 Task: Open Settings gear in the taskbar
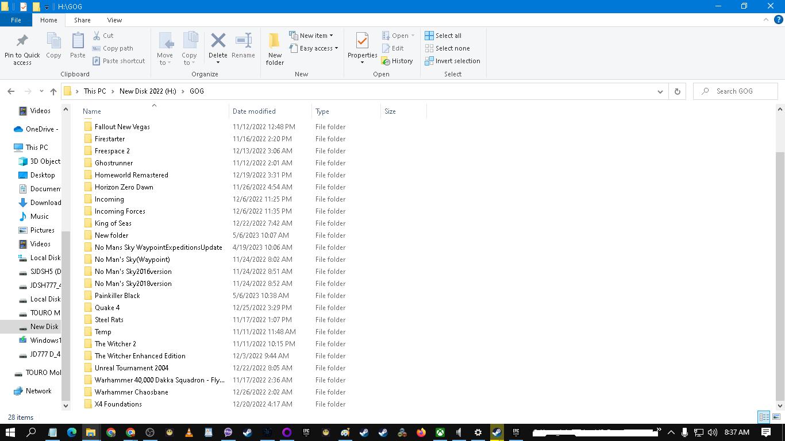point(478,432)
